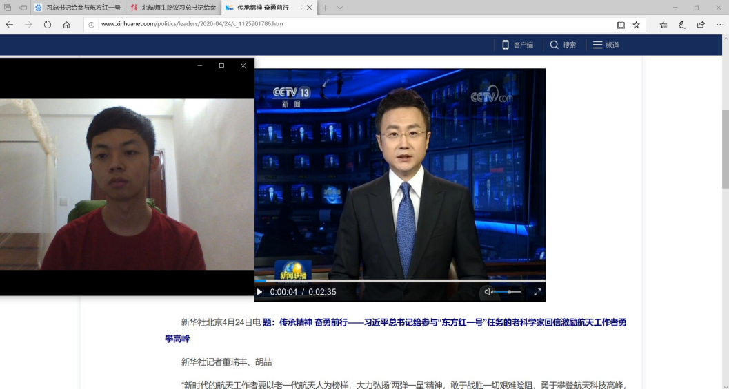Click the page vertical scrollbar thumb

point(726,149)
